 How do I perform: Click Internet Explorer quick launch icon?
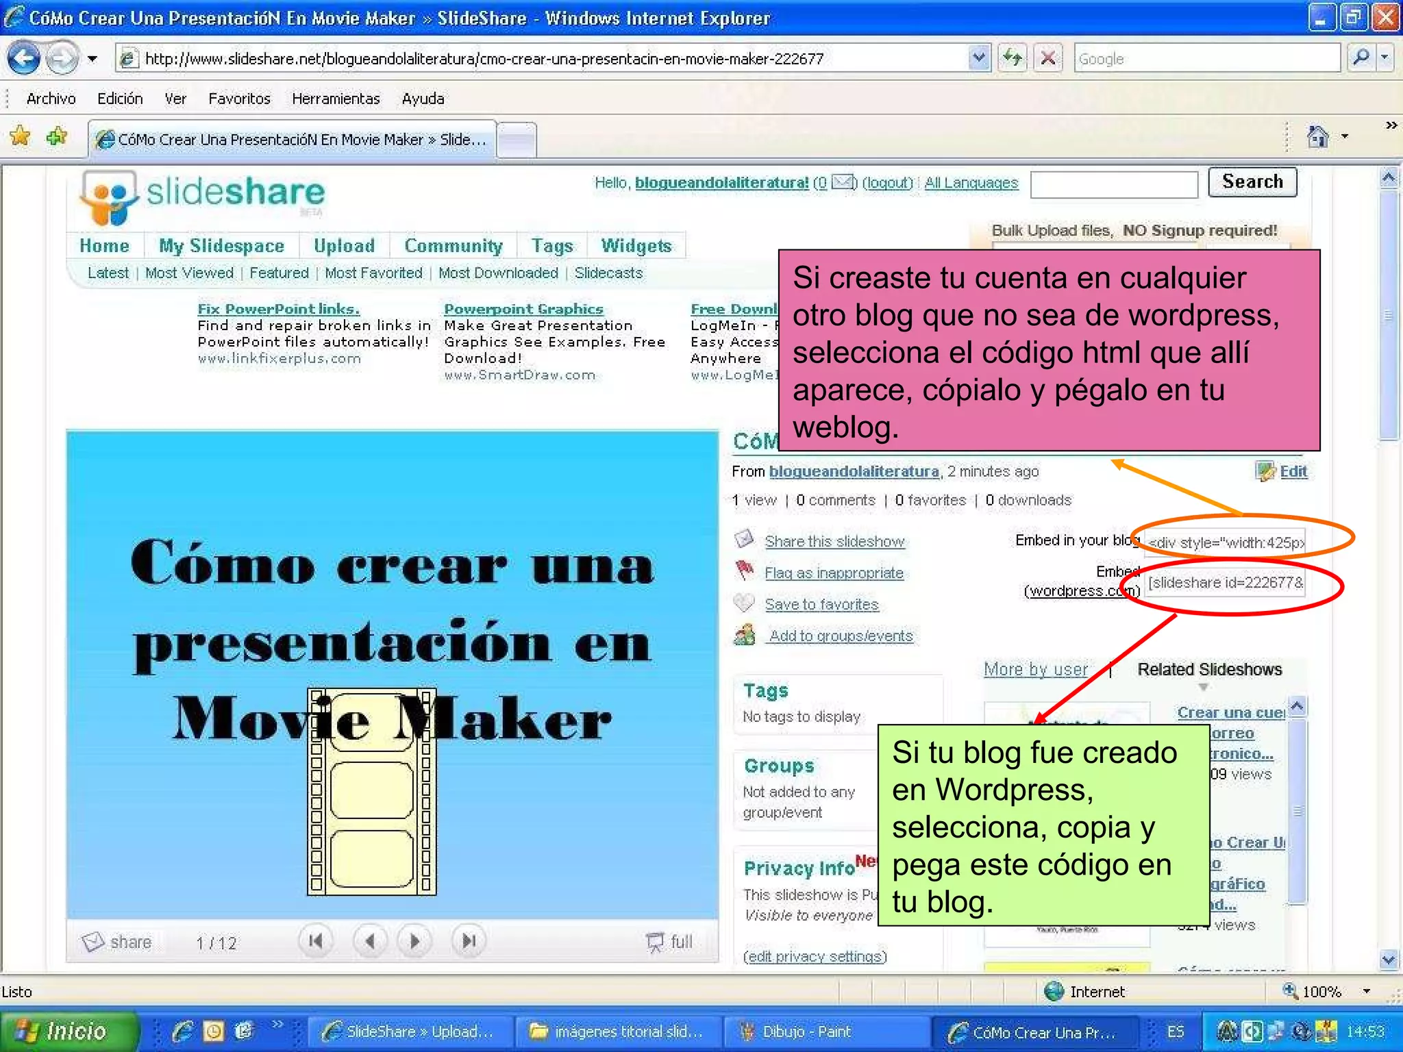[183, 1031]
